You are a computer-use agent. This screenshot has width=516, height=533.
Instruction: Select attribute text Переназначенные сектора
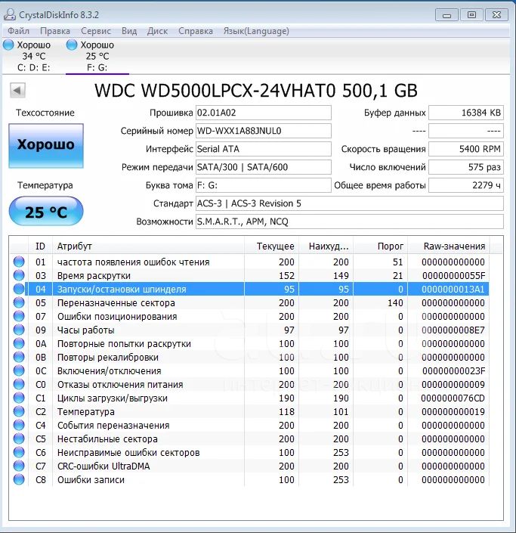click(116, 303)
